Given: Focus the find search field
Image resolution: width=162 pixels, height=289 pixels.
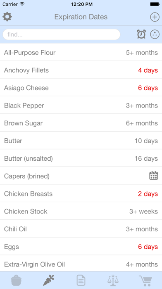Looking at the screenshot, I should (62, 34).
